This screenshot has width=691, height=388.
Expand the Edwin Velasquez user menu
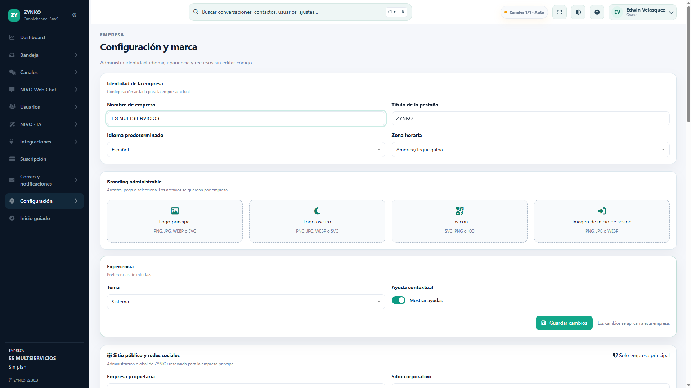pos(642,12)
